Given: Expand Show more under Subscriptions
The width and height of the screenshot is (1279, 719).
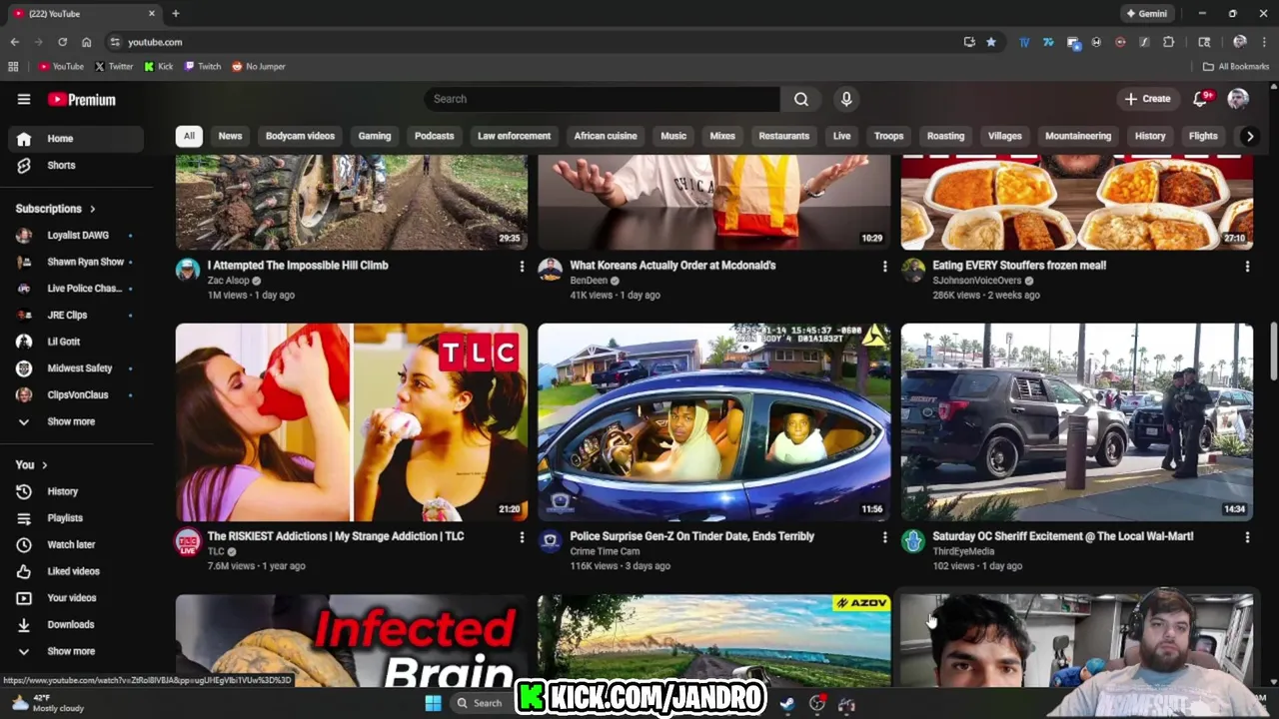Looking at the screenshot, I should point(72,421).
